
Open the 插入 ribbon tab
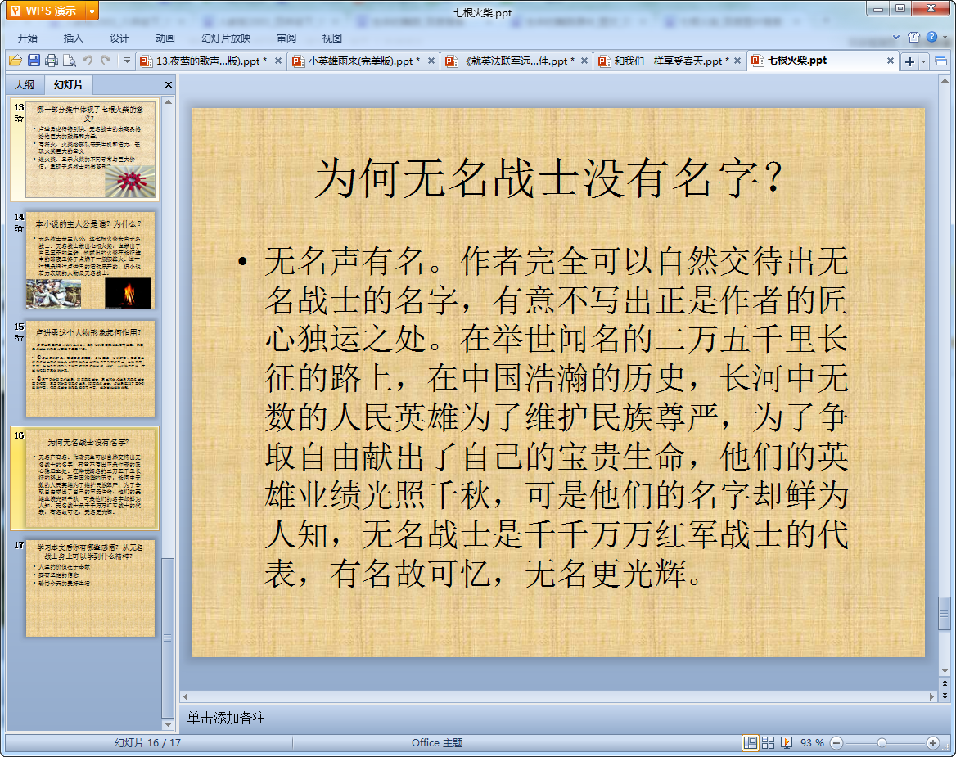73,38
